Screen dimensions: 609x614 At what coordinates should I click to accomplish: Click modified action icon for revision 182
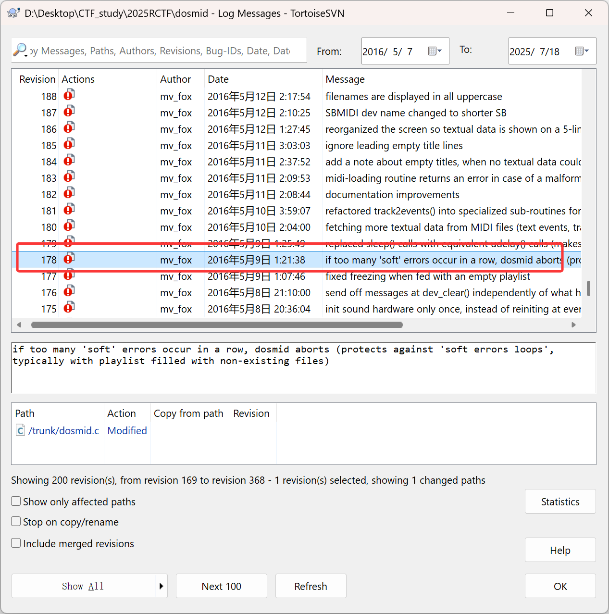69,193
